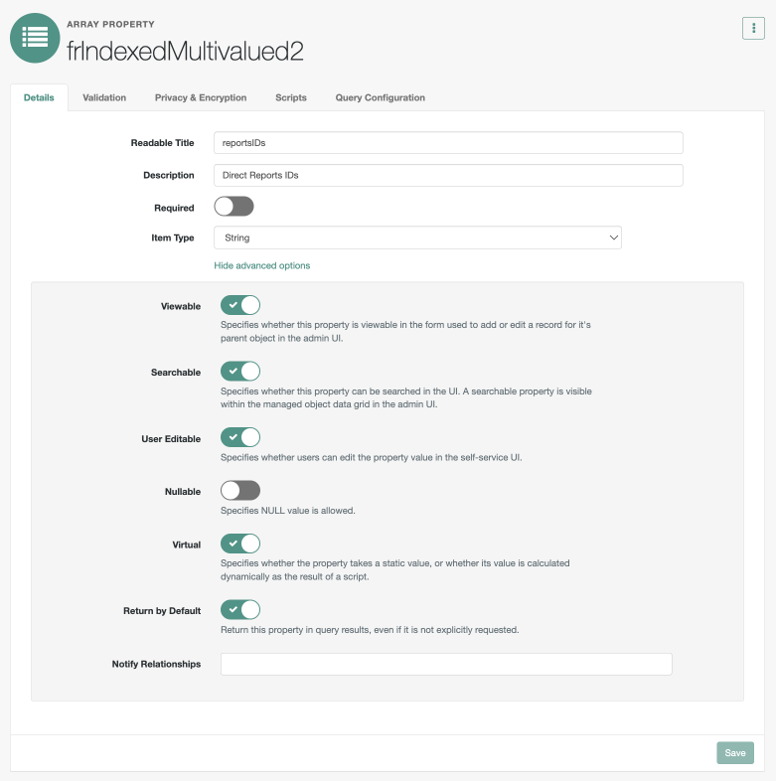This screenshot has width=776, height=781.
Task: Turn off the Viewable toggle
Action: [240, 306]
